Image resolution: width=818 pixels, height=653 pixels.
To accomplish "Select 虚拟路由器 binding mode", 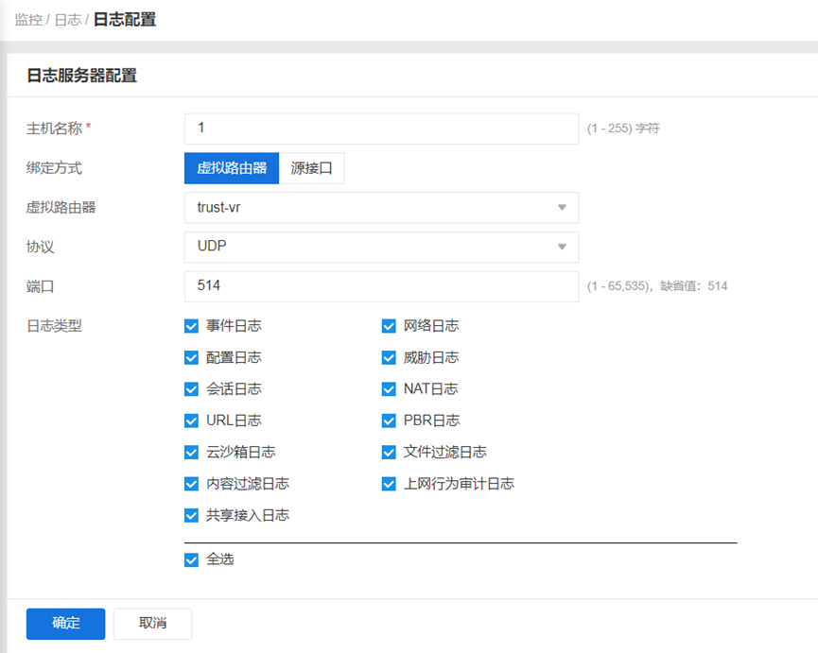I will [x=232, y=168].
